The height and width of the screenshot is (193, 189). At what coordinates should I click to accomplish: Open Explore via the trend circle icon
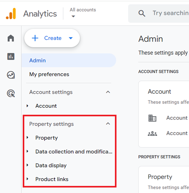coord(11,75)
